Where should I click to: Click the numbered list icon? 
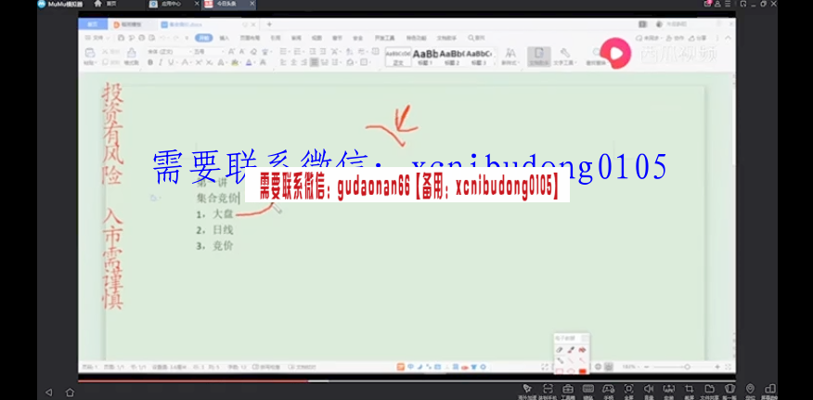tap(299, 52)
